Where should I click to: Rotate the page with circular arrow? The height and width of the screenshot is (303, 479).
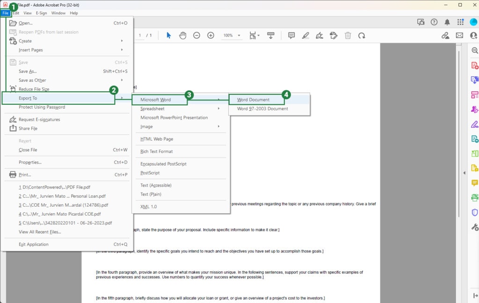coord(362,36)
